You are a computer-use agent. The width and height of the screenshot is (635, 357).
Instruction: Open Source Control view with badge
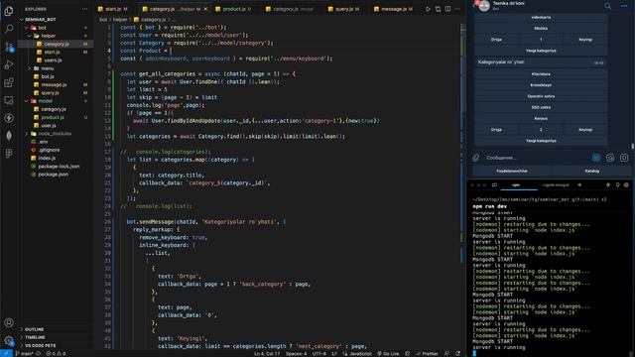click(9, 47)
